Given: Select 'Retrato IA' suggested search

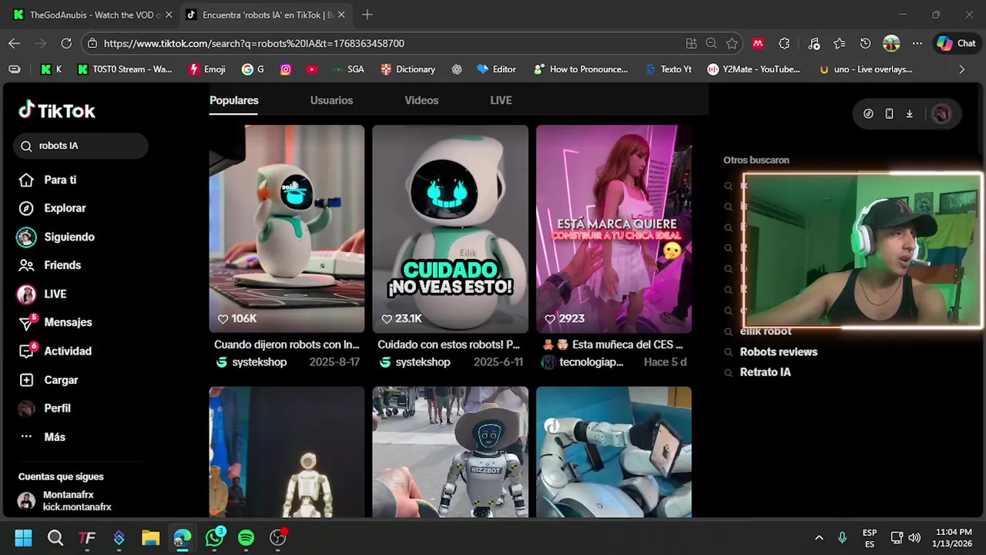Looking at the screenshot, I should pos(765,372).
